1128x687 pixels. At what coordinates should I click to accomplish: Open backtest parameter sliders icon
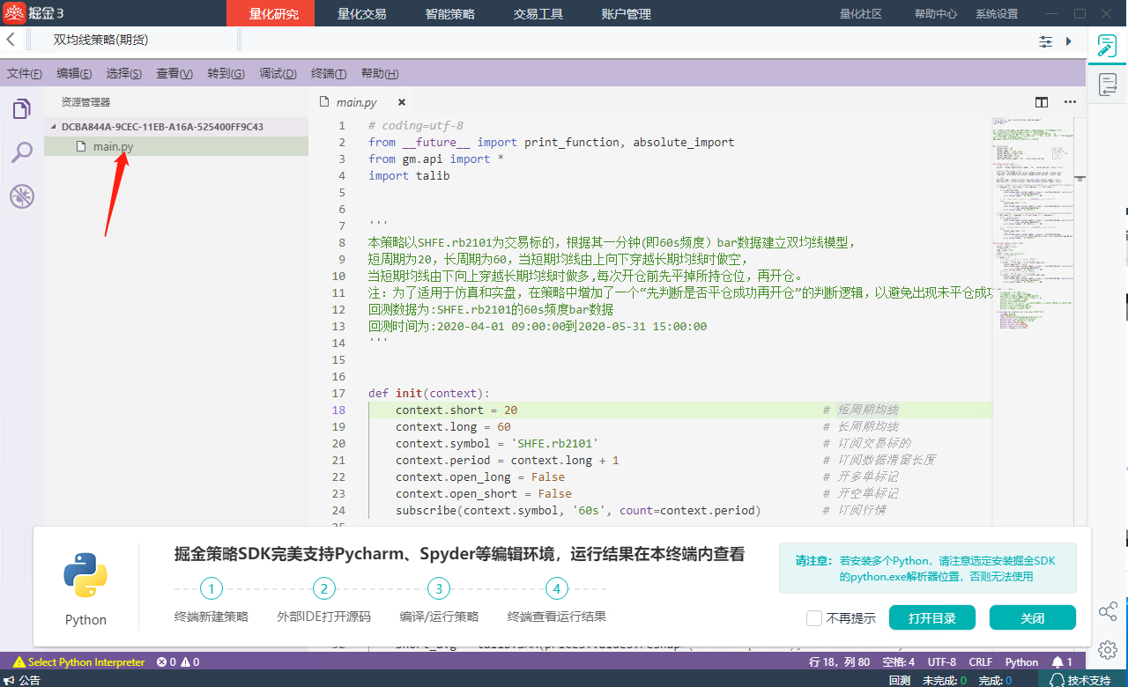coord(1046,41)
